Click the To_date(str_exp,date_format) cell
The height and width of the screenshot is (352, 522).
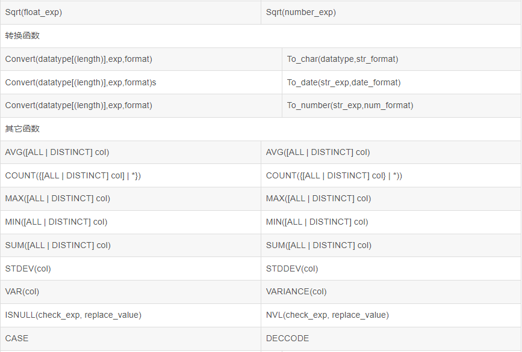point(343,82)
